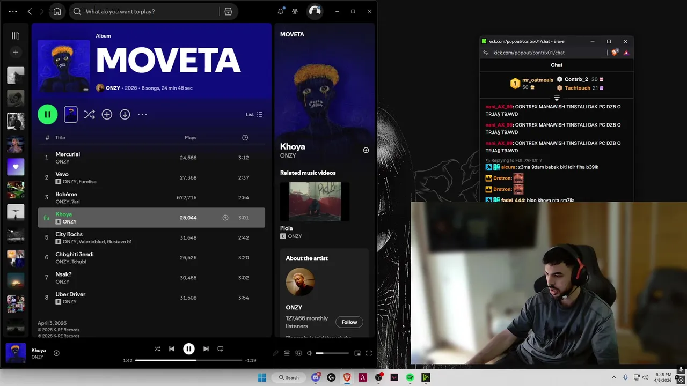Collapse the Kick chat leaderboard arrow
The width and height of the screenshot is (687, 386).
pyautogui.click(x=557, y=98)
